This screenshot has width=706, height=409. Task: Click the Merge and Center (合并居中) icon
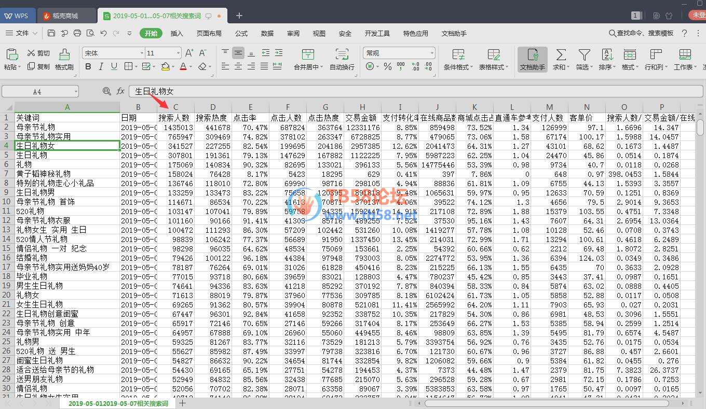308,54
